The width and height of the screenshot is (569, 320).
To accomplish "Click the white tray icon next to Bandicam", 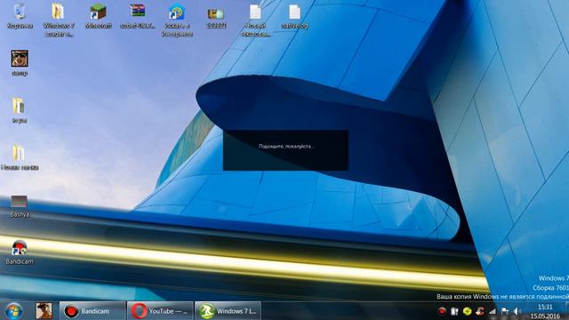I will (x=454, y=311).
